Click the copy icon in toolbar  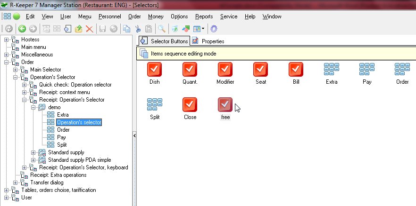coord(126,29)
